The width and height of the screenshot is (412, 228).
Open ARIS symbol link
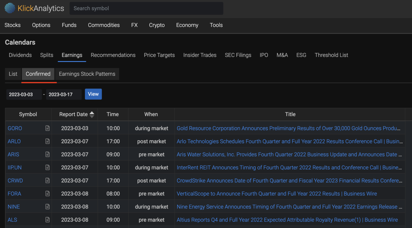(13, 154)
